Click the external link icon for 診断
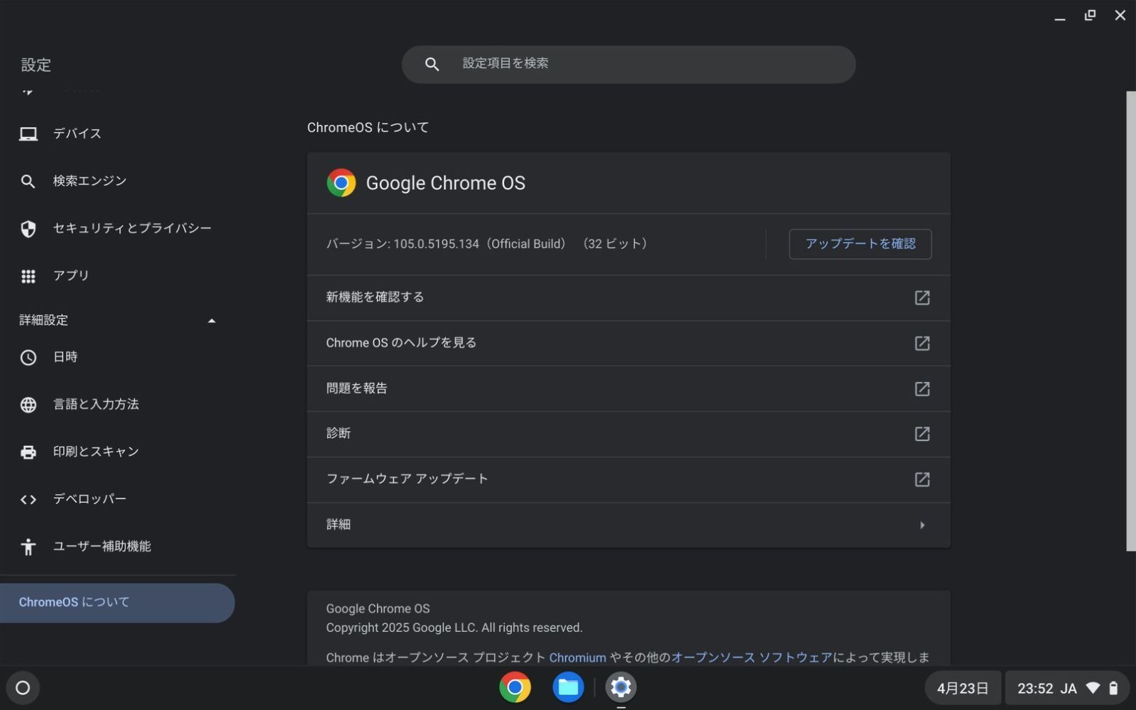1136x710 pixels. (x=922, y=434)
